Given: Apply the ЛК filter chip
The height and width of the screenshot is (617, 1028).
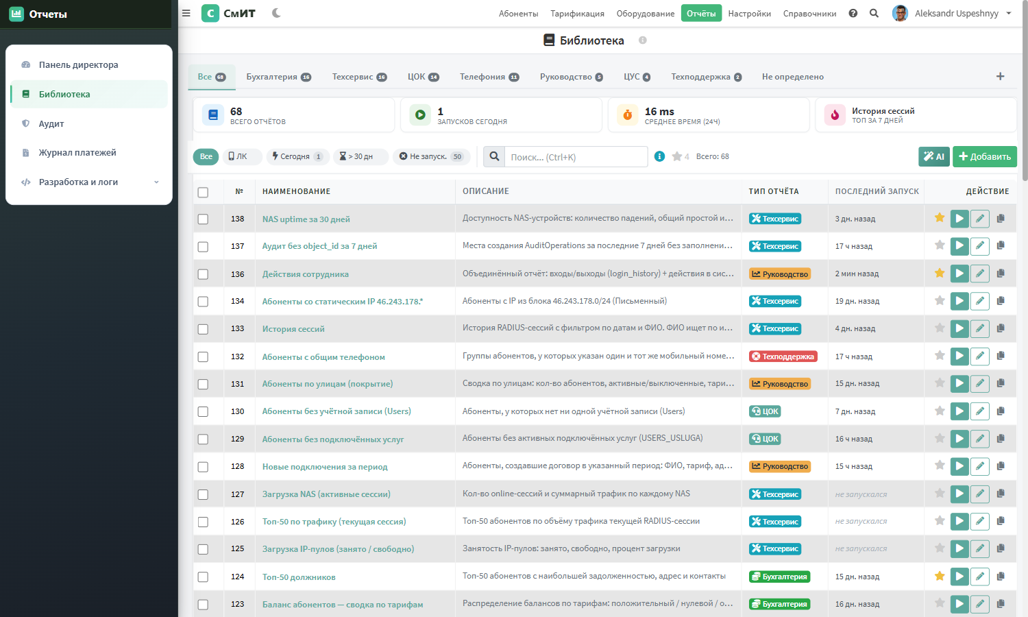Looking at the screenshot, I should 242,156.
